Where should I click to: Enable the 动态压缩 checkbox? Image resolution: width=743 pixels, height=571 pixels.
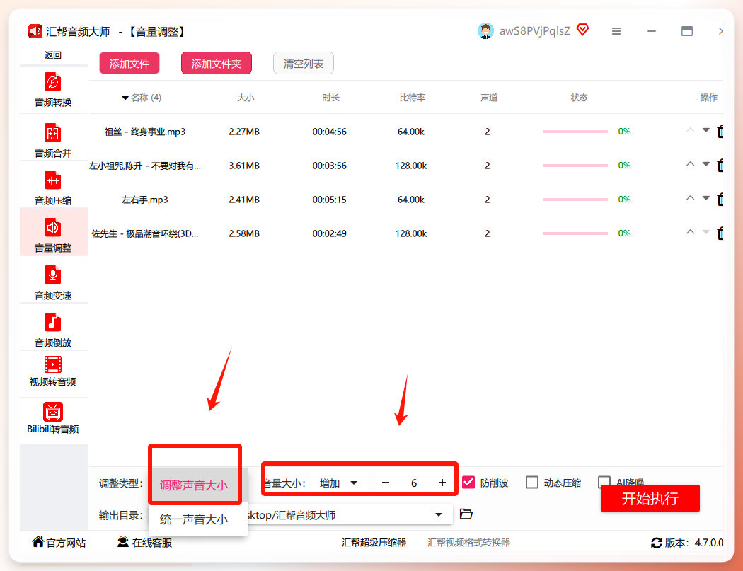point(532,483)
